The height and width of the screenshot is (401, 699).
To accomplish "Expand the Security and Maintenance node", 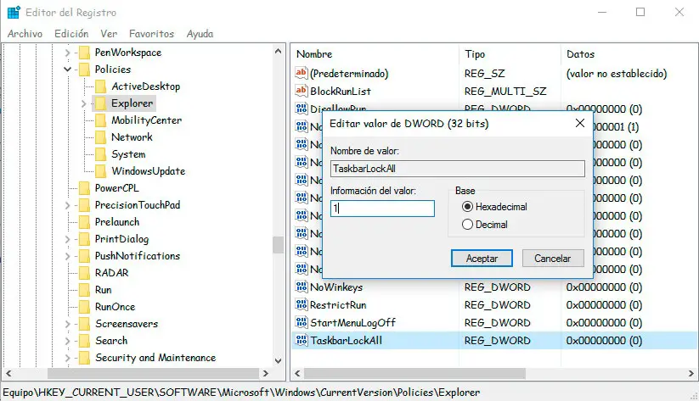I will coord(67,358).
